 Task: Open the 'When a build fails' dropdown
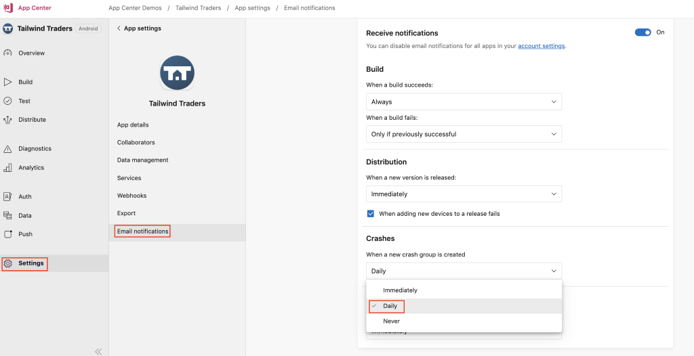coord(464,134)
